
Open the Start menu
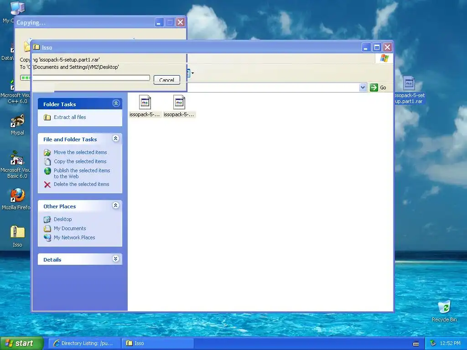tap(21, 343)
